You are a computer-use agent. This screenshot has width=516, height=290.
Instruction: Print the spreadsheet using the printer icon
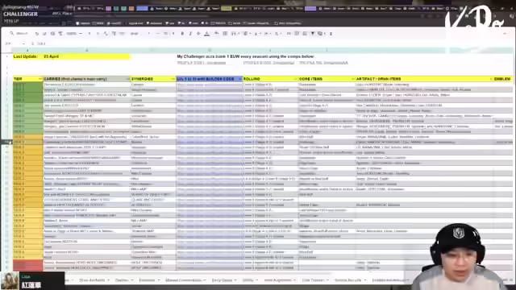[52, 34]
